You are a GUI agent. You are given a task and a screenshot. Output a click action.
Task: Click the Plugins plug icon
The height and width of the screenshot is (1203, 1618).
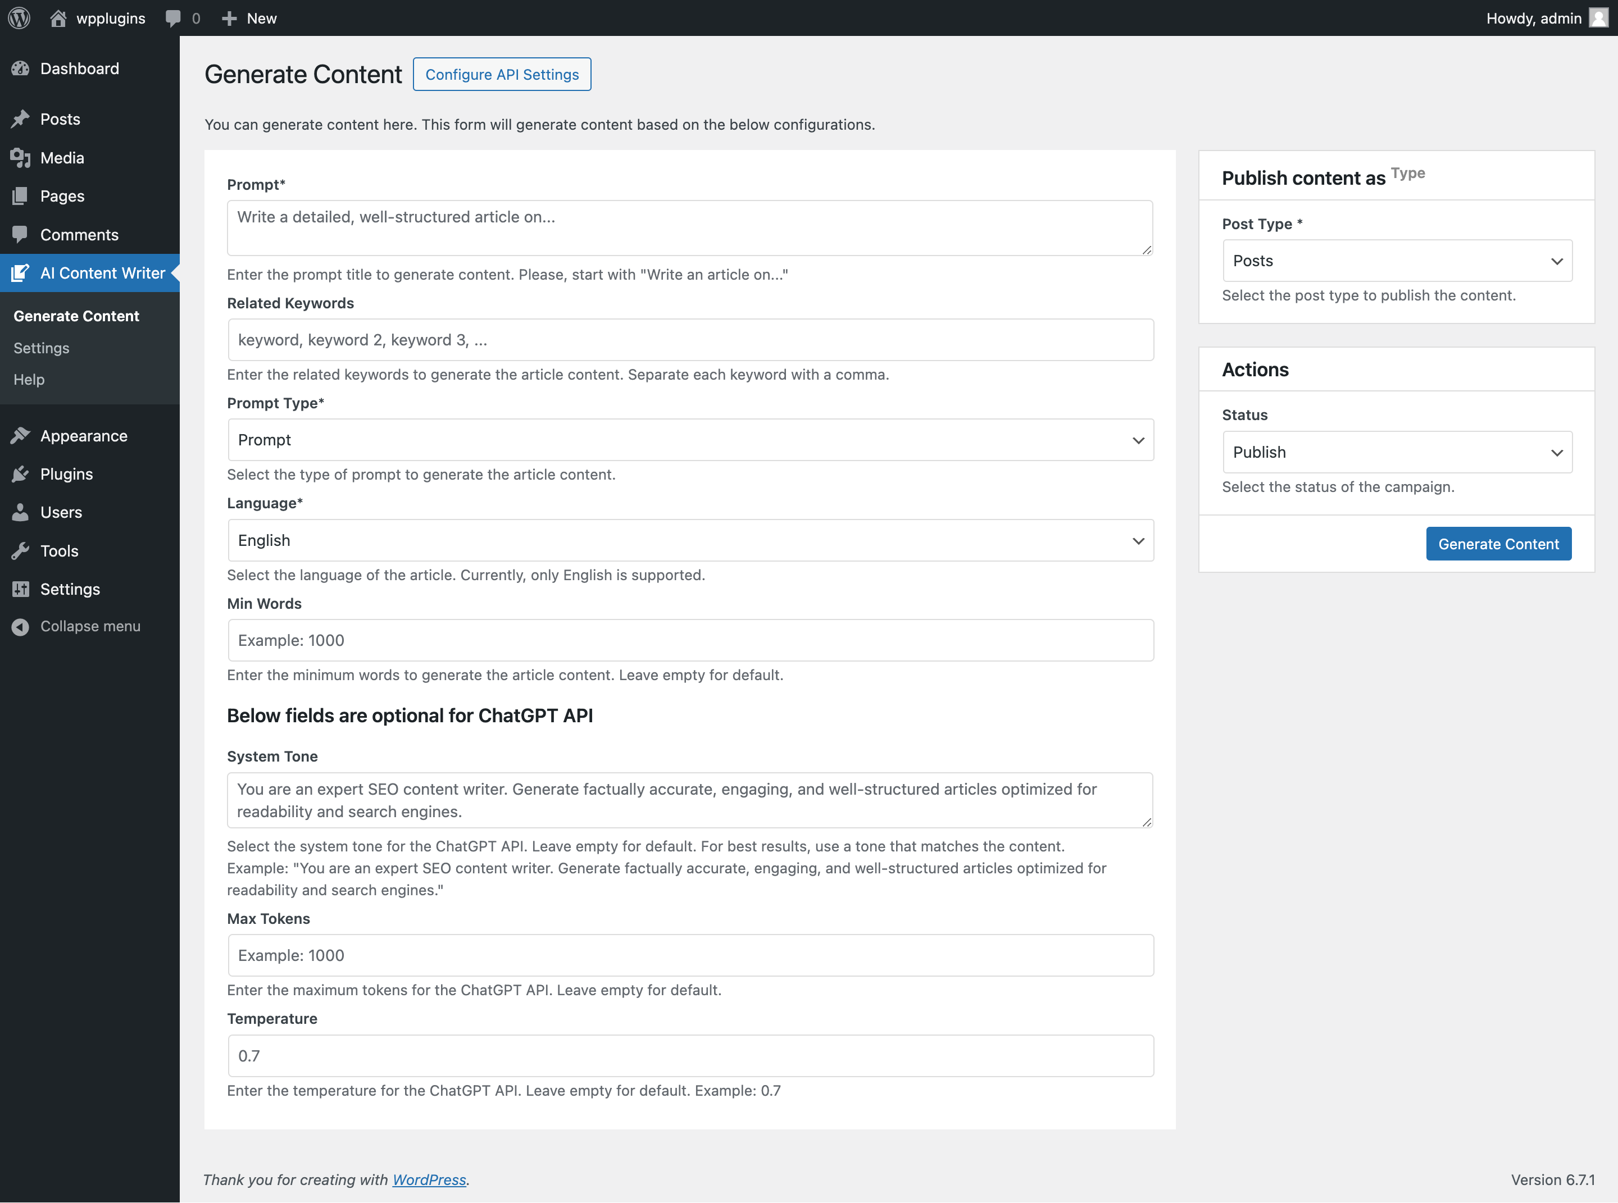coord(20,474)
